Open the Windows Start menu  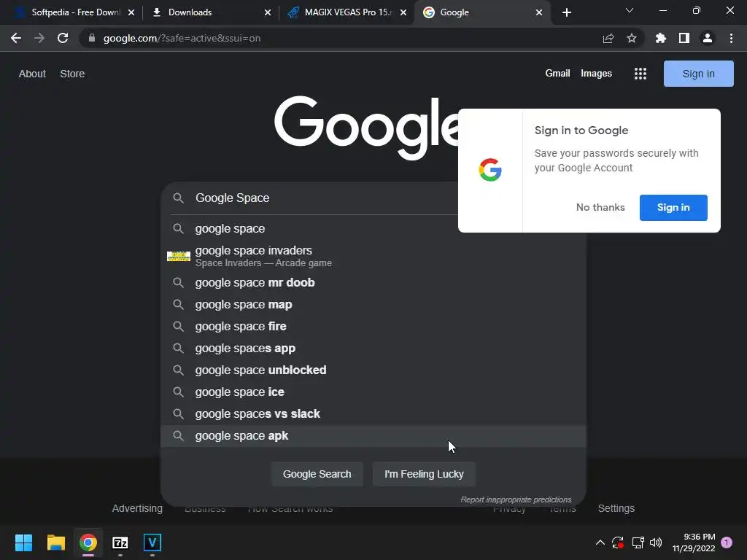(23, 542)
